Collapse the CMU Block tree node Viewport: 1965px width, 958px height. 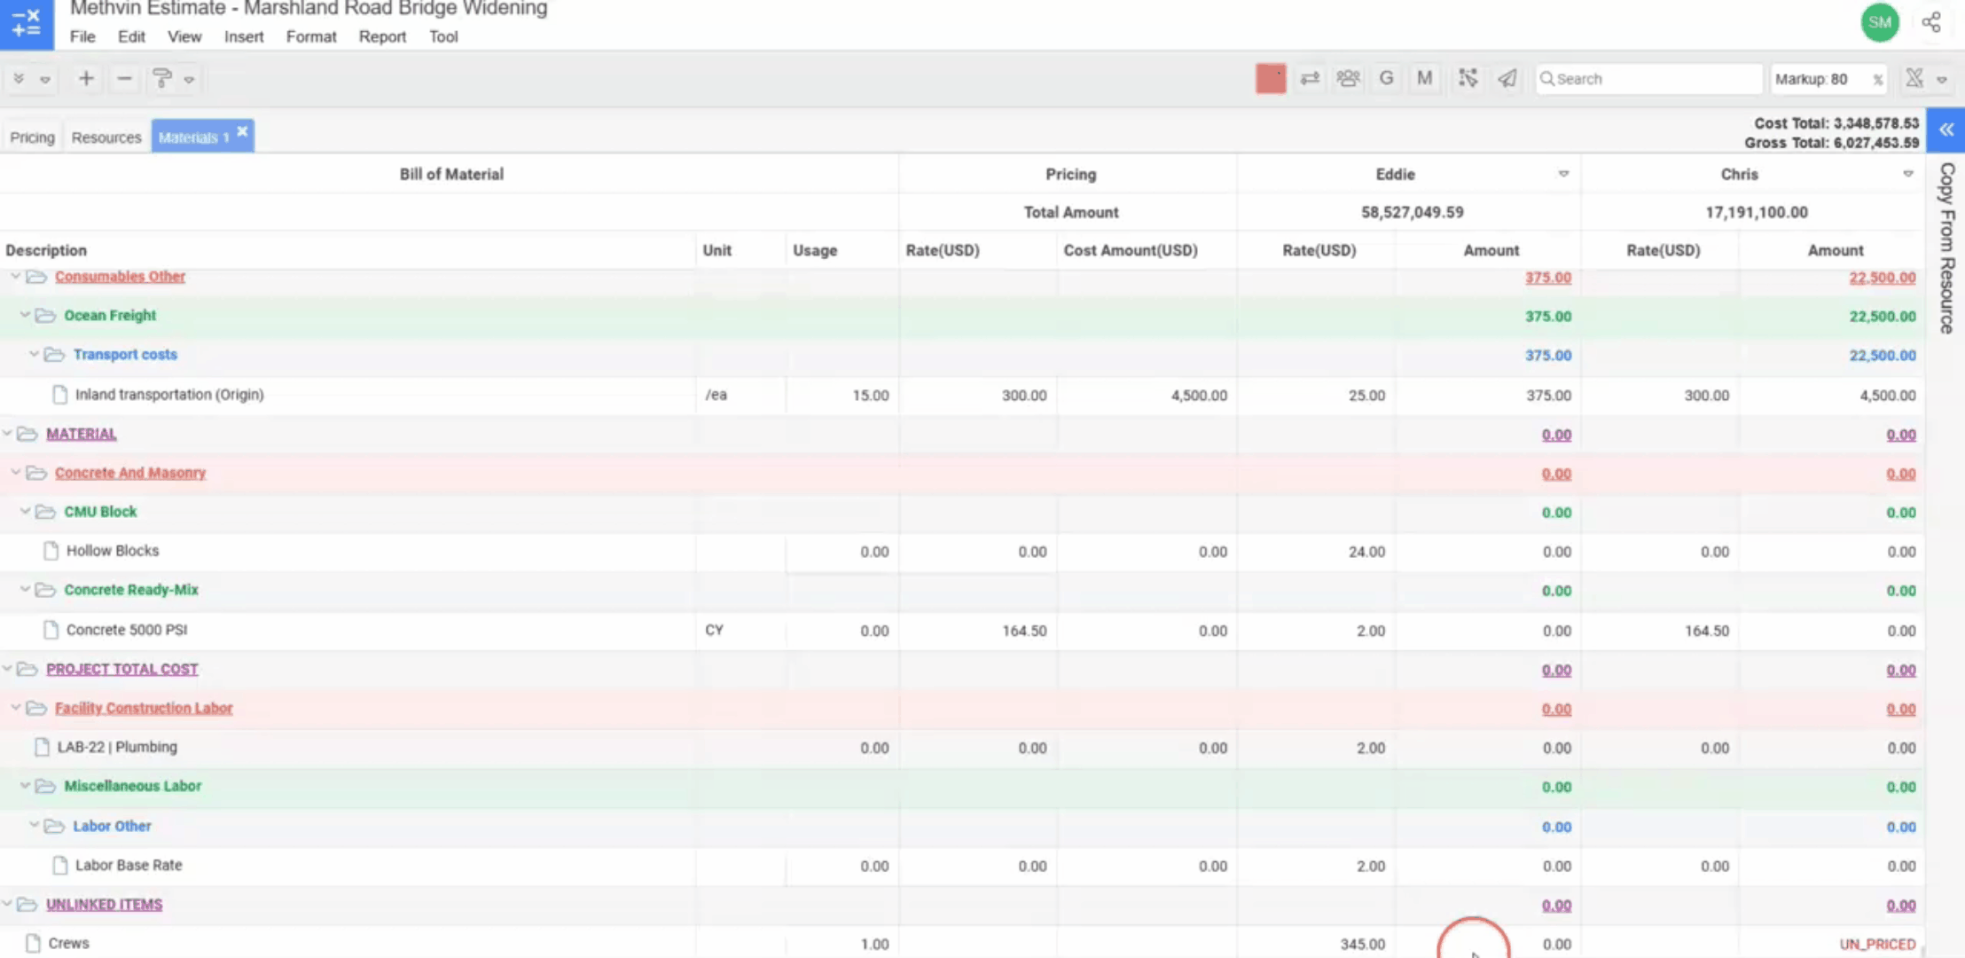pos(25,512)
